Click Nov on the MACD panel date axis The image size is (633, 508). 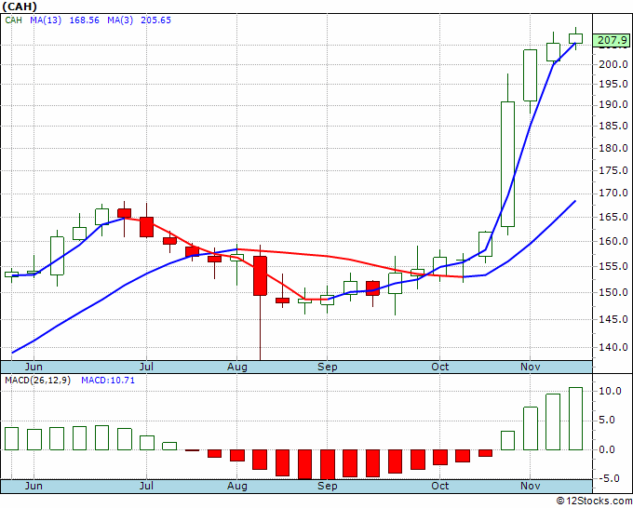coord(530,486)
